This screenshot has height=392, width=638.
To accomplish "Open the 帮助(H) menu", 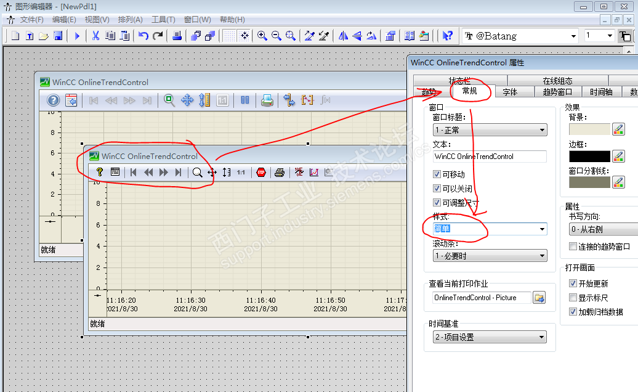I will pos(232,20).
